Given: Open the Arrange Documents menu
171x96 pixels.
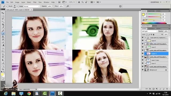Looking at the screenshot, I should [x=92, y=2].
